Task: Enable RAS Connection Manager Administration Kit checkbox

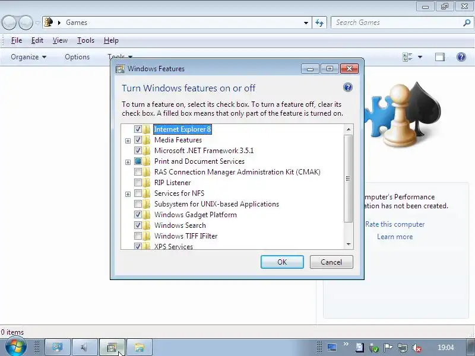Action: 138,172
